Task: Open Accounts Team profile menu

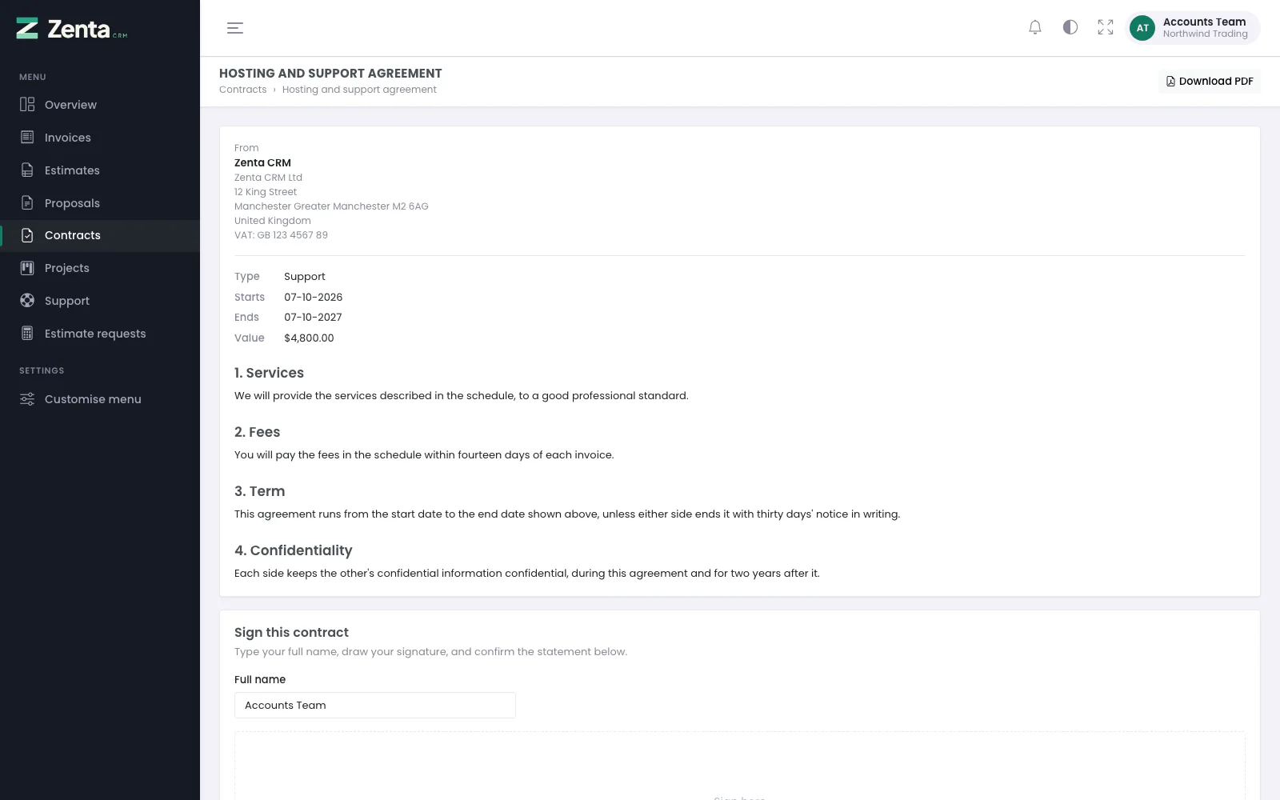Action: pyautogui.click(x=1193, y=28)
